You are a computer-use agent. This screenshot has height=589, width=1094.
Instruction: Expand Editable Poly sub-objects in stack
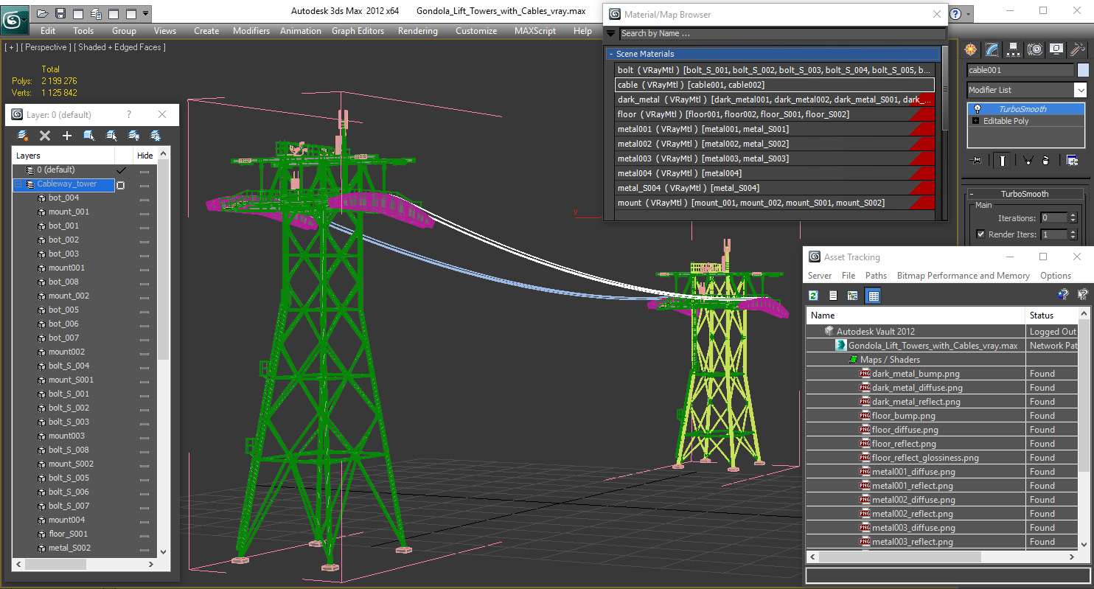point(976,121)
